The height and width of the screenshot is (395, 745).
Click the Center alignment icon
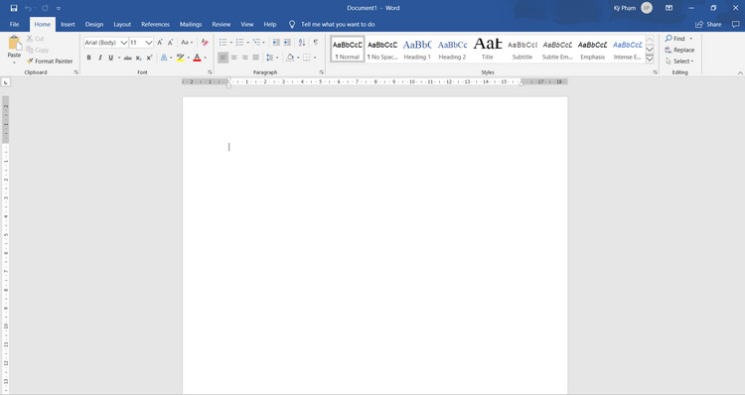233,58
